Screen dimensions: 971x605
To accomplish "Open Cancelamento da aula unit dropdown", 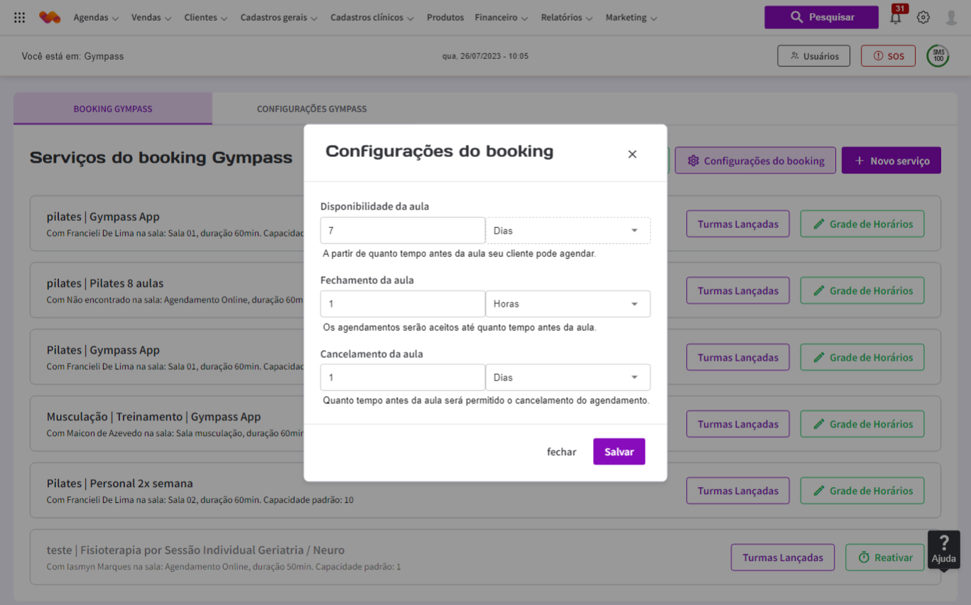I will coord(568,378).
